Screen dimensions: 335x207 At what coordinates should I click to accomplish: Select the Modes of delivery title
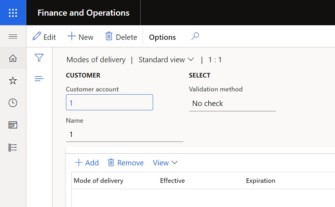click(x=96, y=59)
